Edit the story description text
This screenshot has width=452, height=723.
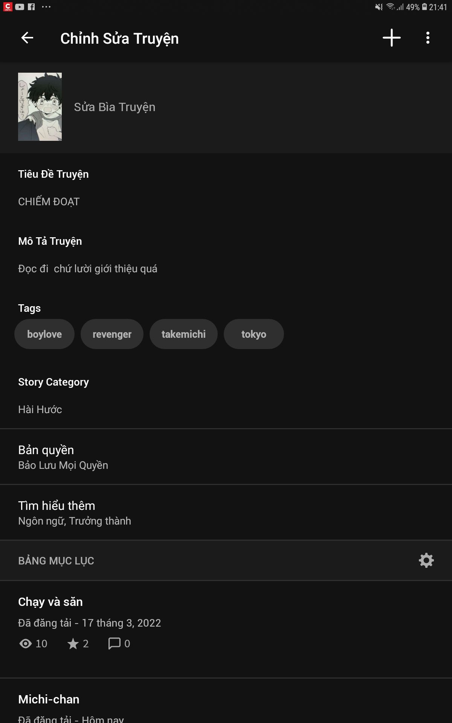point(226,268)
